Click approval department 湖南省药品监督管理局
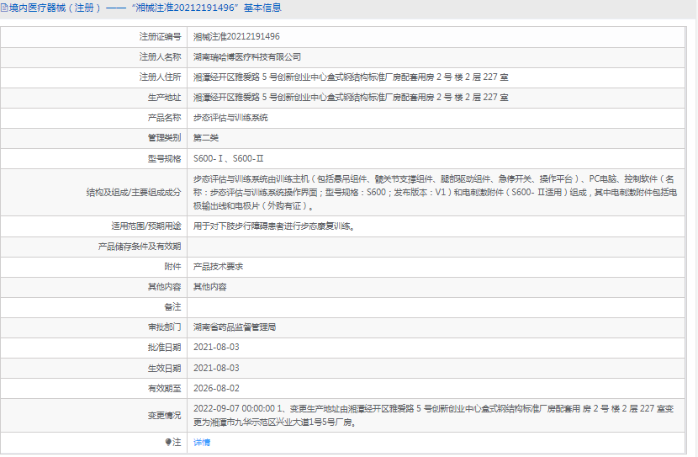Image resolution: width=698 pixels, height=457 pixels. (x=235, y=327)
